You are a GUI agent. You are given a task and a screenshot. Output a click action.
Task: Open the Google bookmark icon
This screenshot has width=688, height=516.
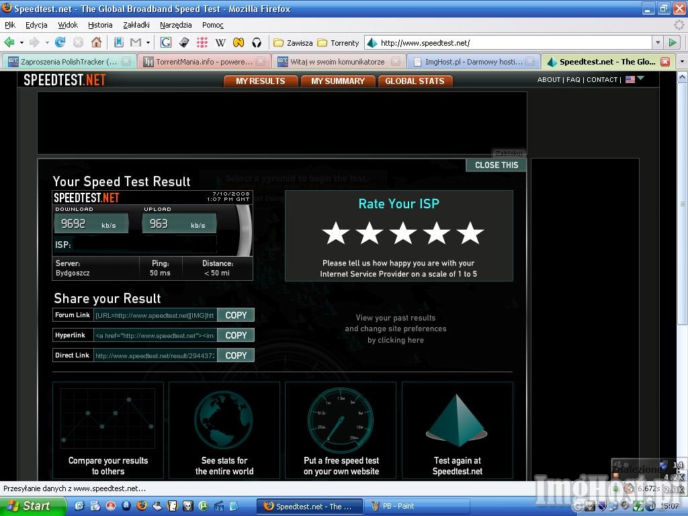pos(166,42)
